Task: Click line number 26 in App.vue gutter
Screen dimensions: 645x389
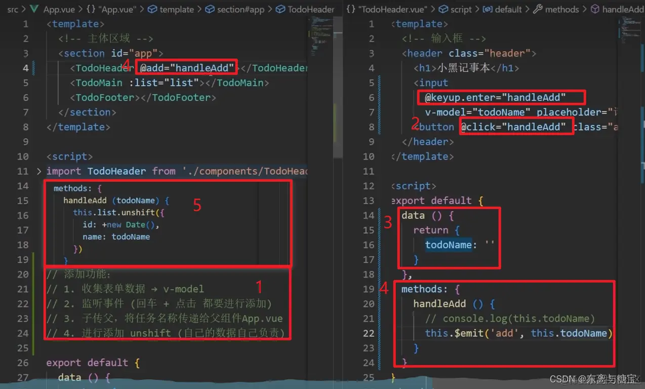Action: [x=23, y=363]
